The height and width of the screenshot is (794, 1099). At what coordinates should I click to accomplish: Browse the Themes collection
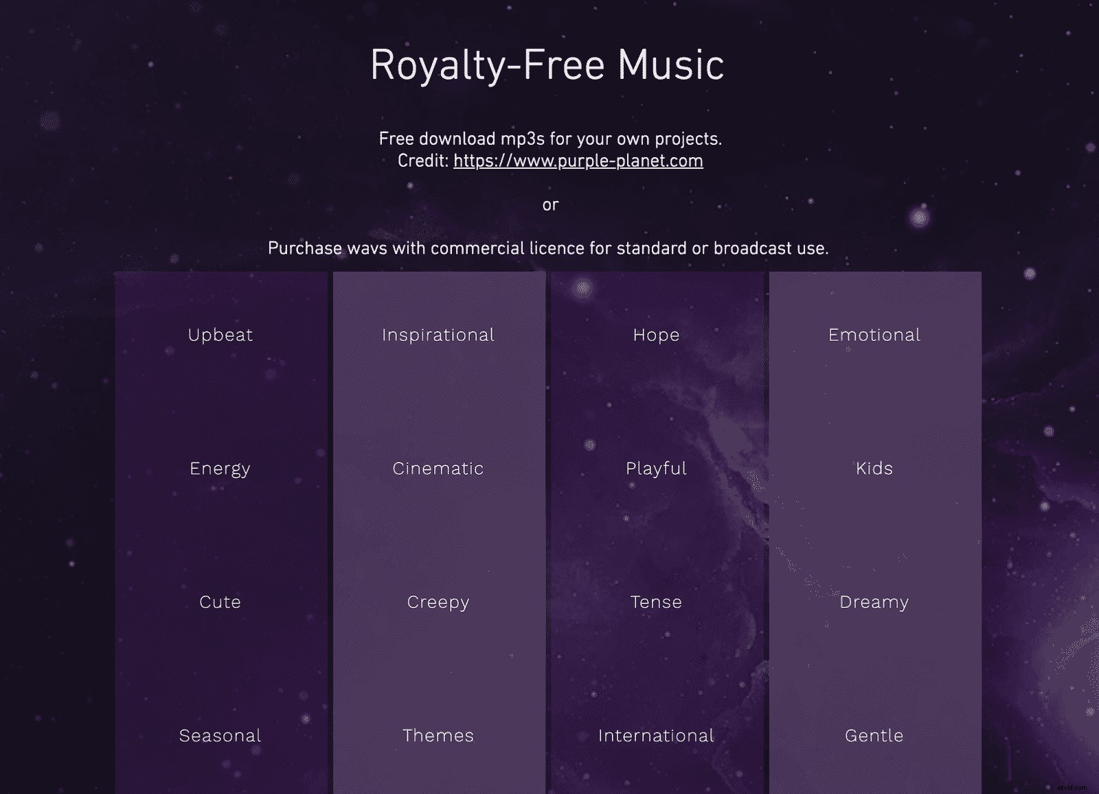coord(438,735)
